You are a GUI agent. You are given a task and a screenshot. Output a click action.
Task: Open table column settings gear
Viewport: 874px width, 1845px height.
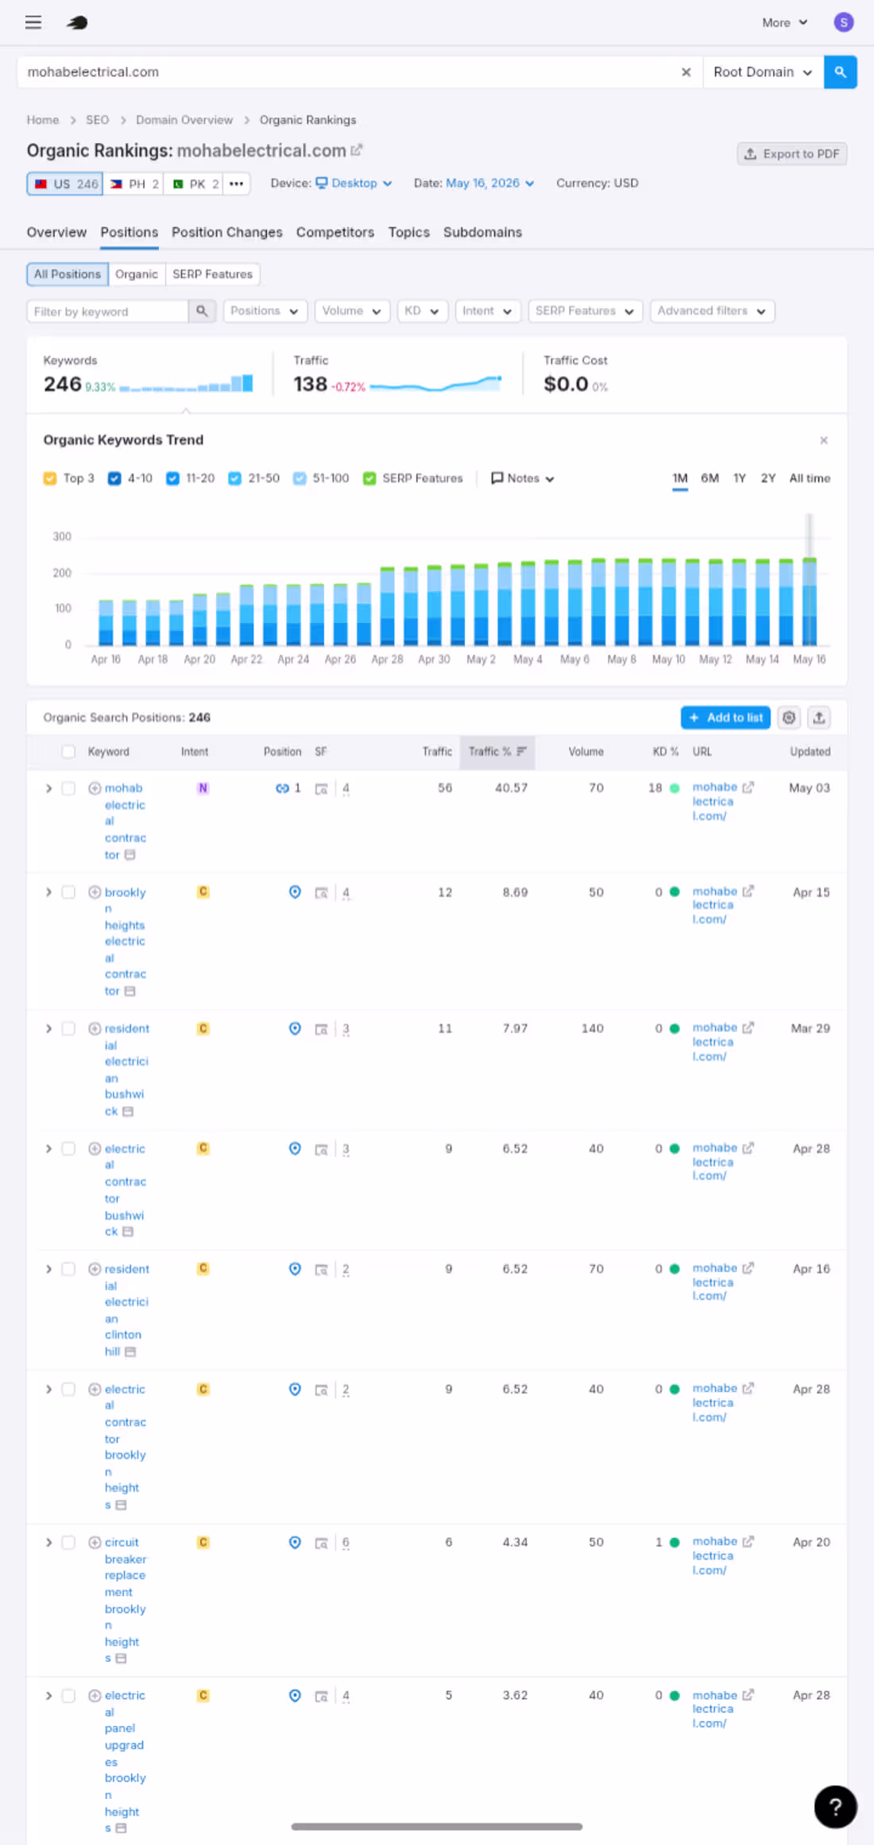[788, 717]
